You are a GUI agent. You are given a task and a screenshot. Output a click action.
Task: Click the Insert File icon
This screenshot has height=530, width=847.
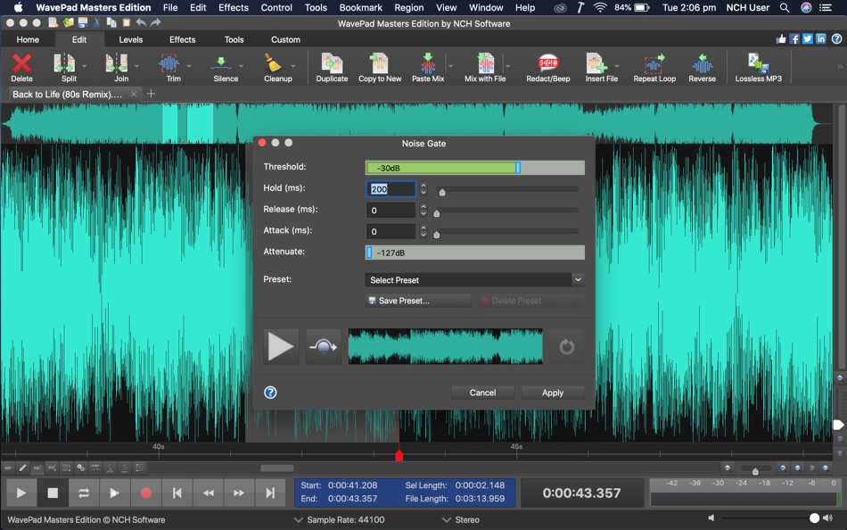tap(596, 64)
